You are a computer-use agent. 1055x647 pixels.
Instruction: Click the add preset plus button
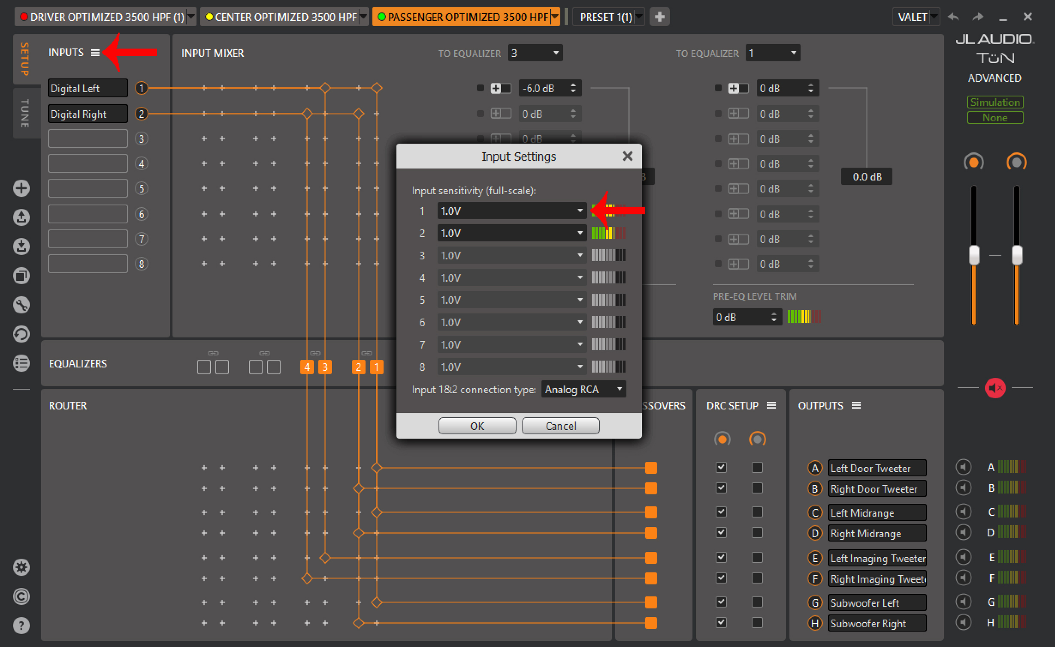[x=659, y=17]
